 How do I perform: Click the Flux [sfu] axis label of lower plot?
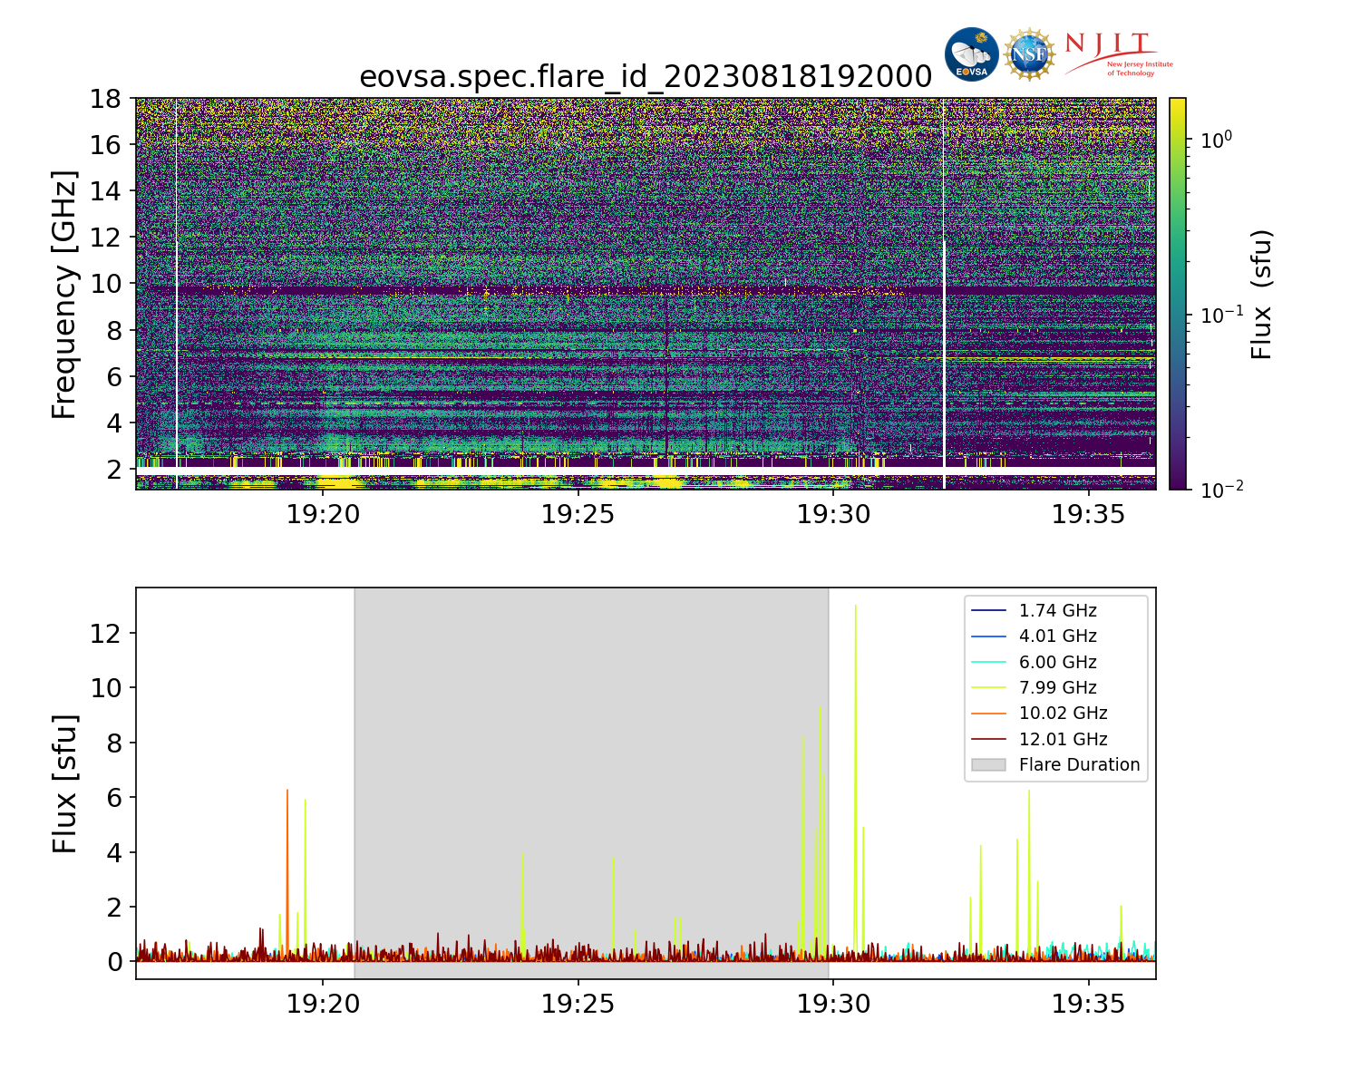tap(65, 783)
